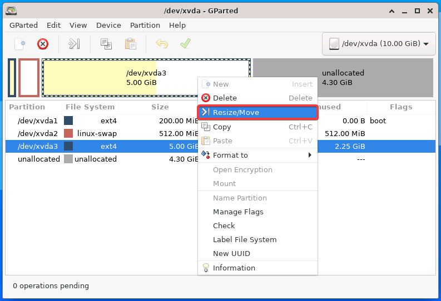Click the New partition toolbar icon
Screen dimensions: 441x301
[19, 44]
